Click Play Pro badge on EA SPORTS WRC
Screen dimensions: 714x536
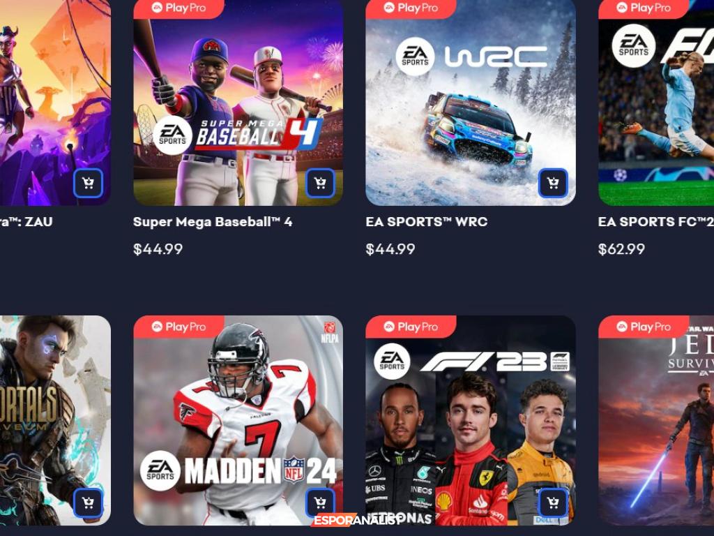click(x=411, y=8)
